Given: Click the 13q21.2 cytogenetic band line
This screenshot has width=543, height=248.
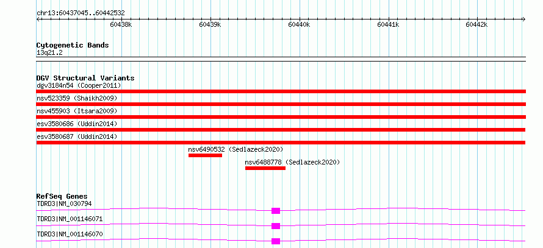Looking at the screenshot, I should pos(281,58).
